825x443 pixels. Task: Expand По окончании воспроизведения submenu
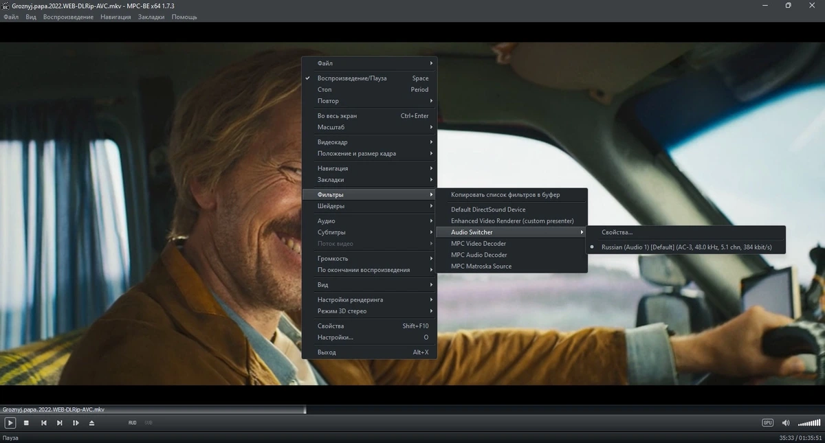(369, 270)
